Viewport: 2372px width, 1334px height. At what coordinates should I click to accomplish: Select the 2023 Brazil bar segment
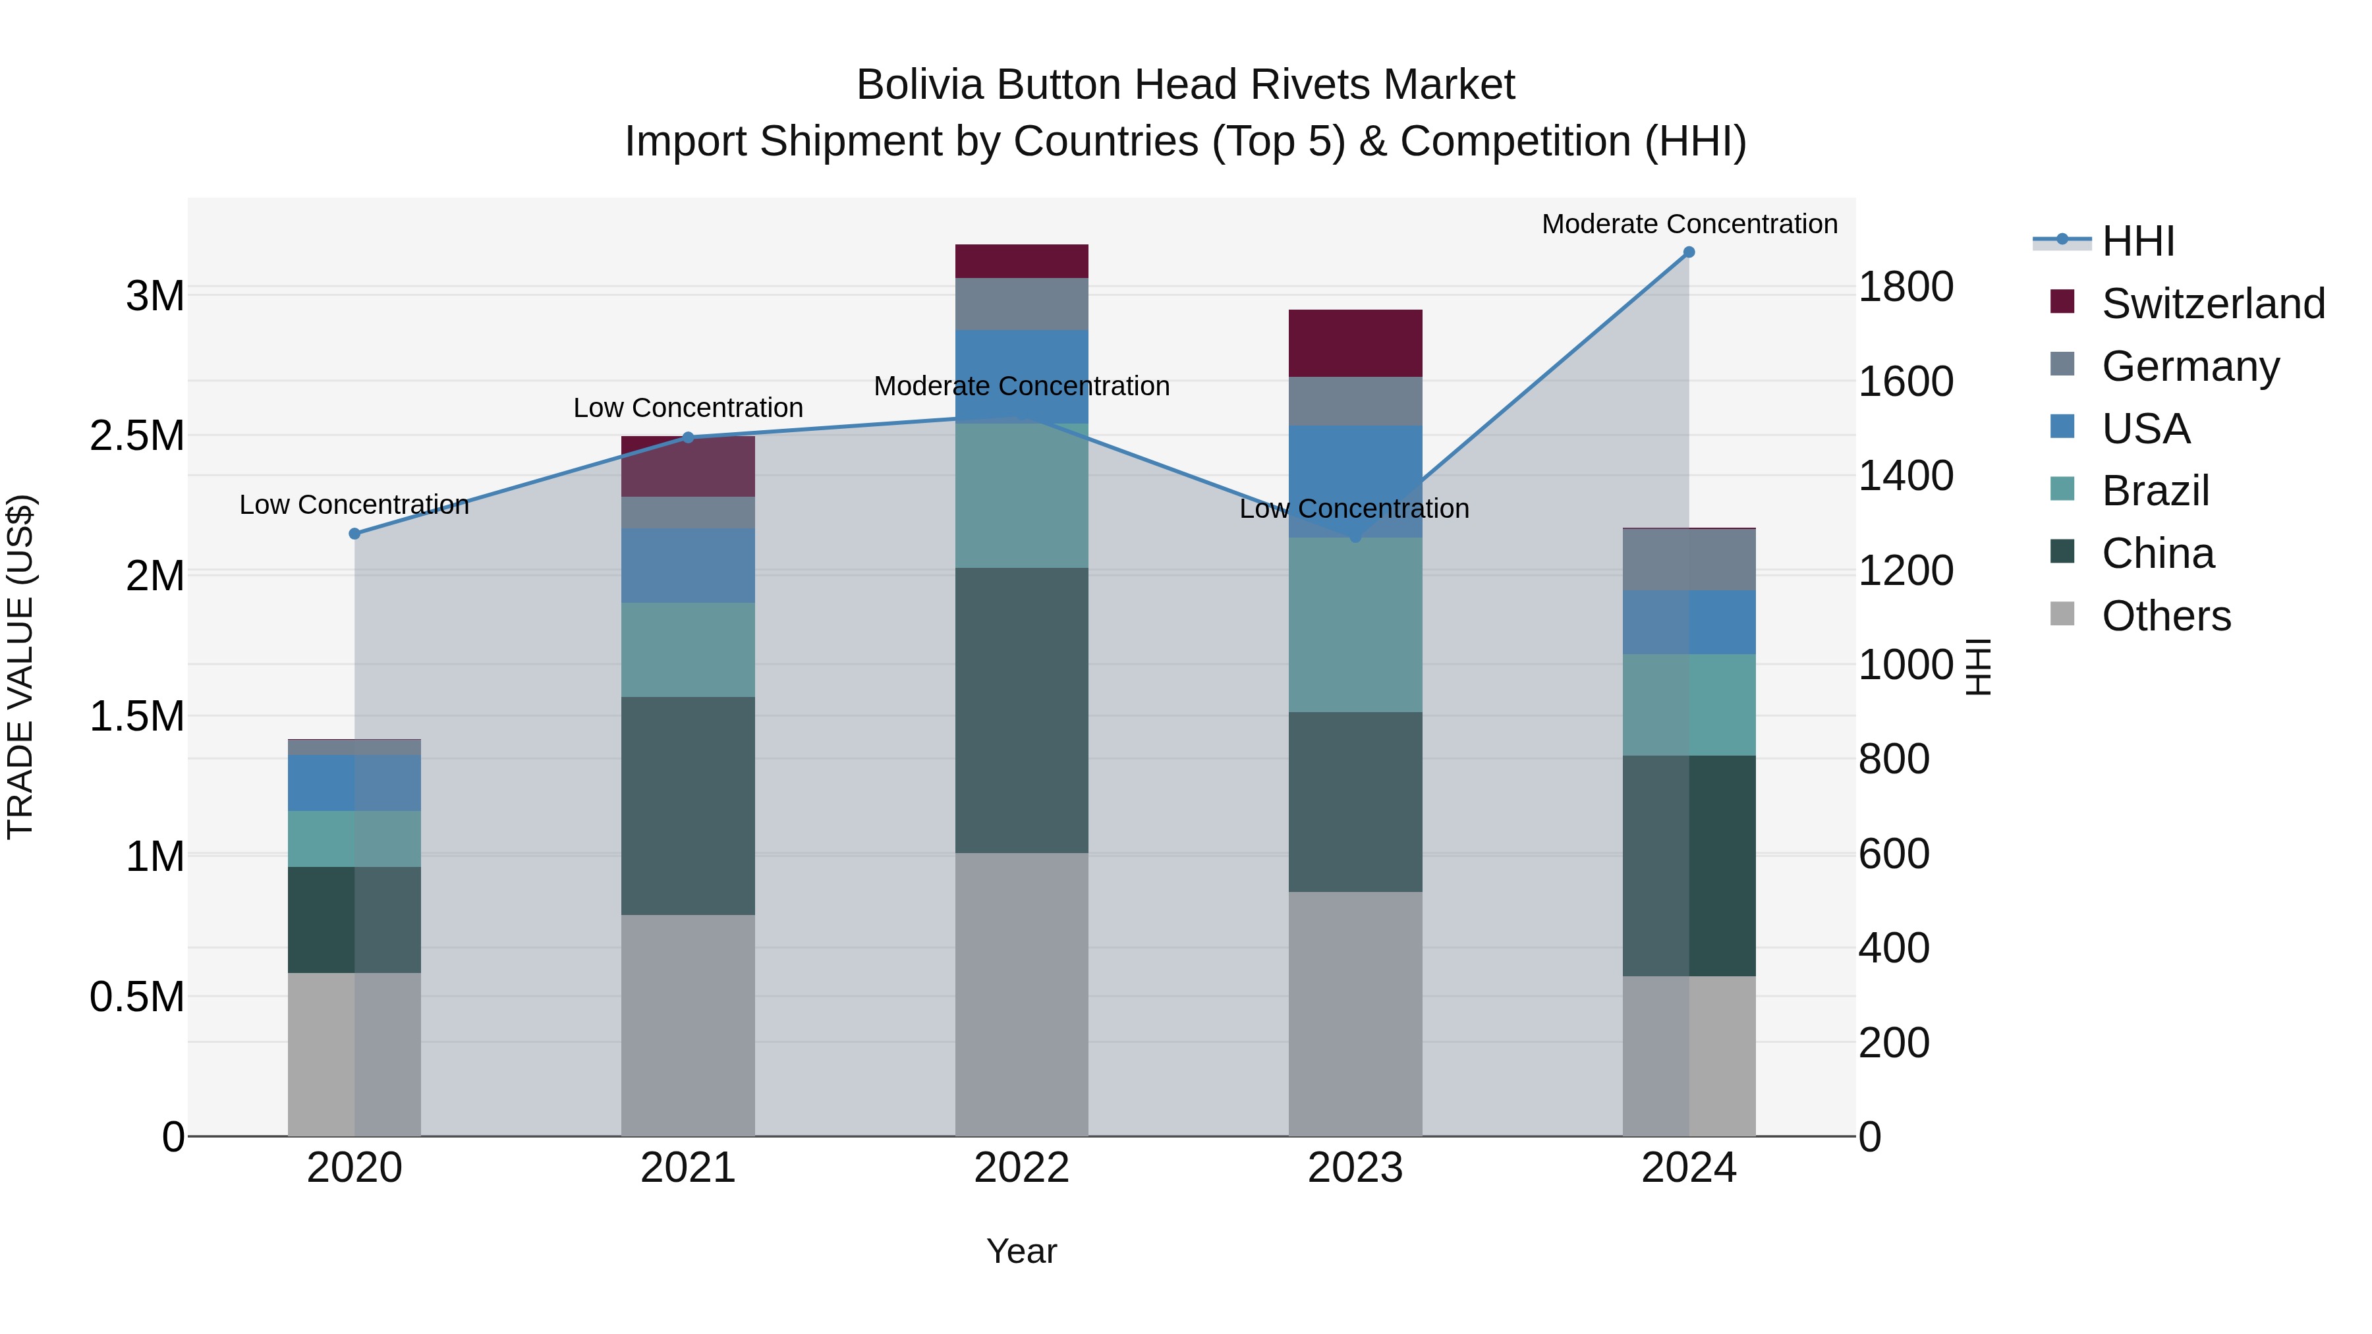pos(1355,625)
